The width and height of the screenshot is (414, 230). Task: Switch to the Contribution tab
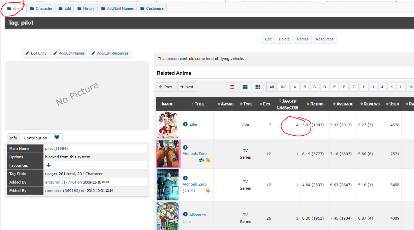click(35, 138)
